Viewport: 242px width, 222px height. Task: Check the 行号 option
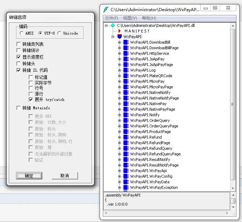pos(31,88)
